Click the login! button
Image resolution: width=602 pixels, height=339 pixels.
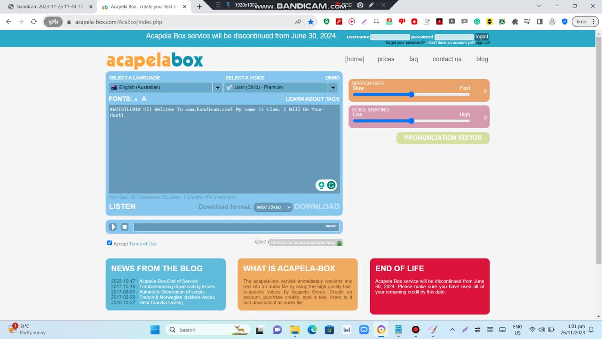coord(482,37)
